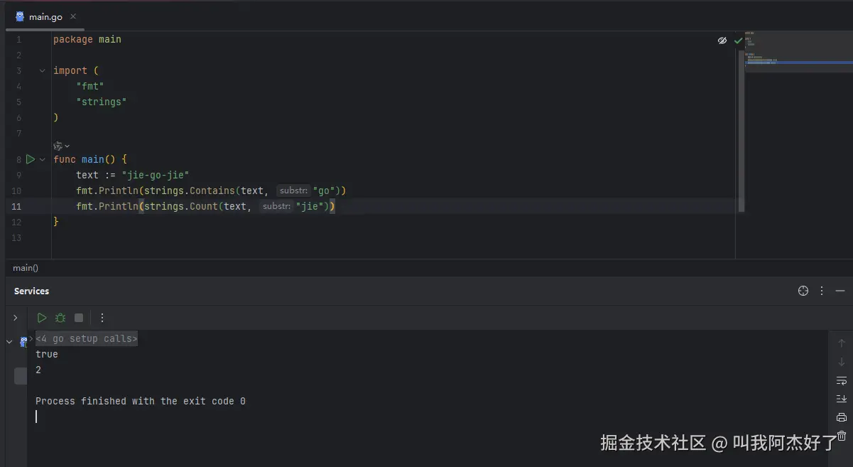This screenshot has height=467, width=853.
Task: Click line number 13 in gutter
Action: (x=16, y=237)
